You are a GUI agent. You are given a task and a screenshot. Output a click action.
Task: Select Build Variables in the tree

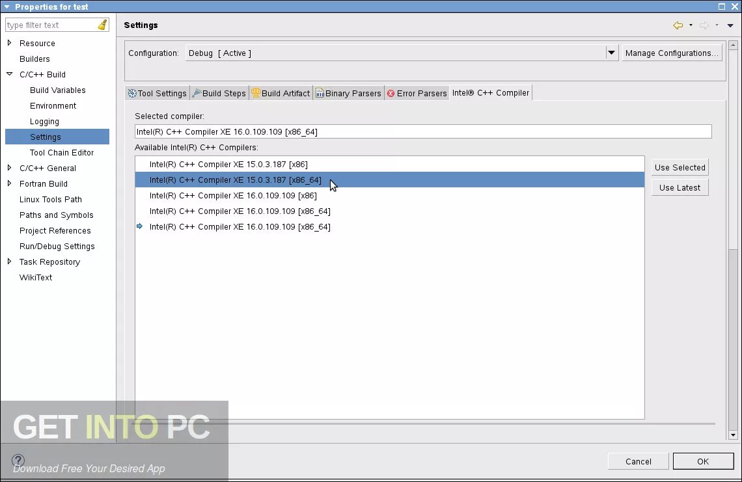click(x=58, y=90)
